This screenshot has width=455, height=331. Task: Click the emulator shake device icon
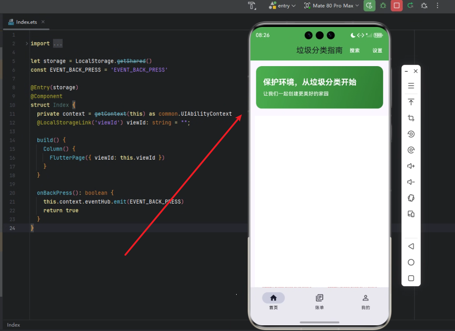[411, 198]
